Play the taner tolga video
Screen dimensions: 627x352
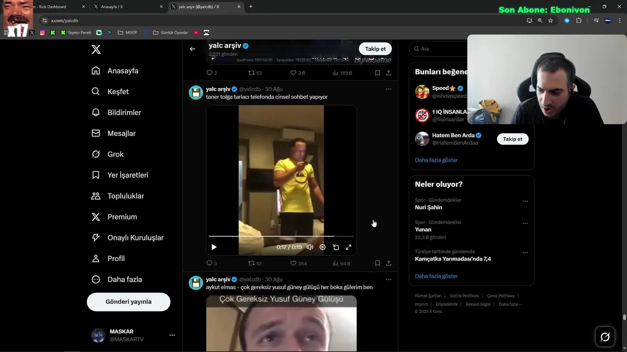(x=214, y=247)
